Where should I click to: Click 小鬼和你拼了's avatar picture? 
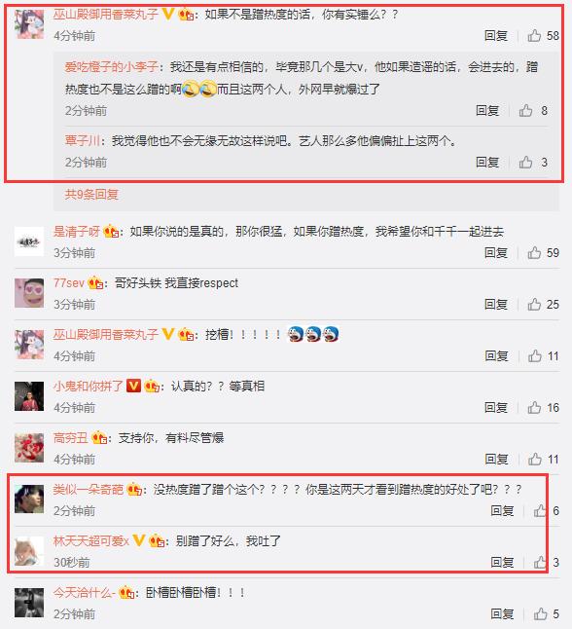coord(29,396)
